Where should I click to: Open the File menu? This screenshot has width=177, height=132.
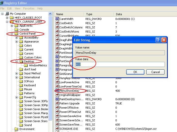point(2,8)
